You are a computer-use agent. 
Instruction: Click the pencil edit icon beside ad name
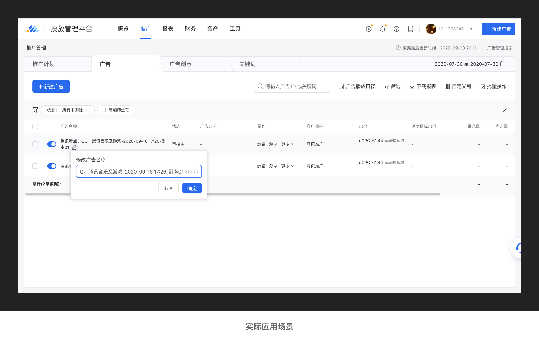[74, 147]
